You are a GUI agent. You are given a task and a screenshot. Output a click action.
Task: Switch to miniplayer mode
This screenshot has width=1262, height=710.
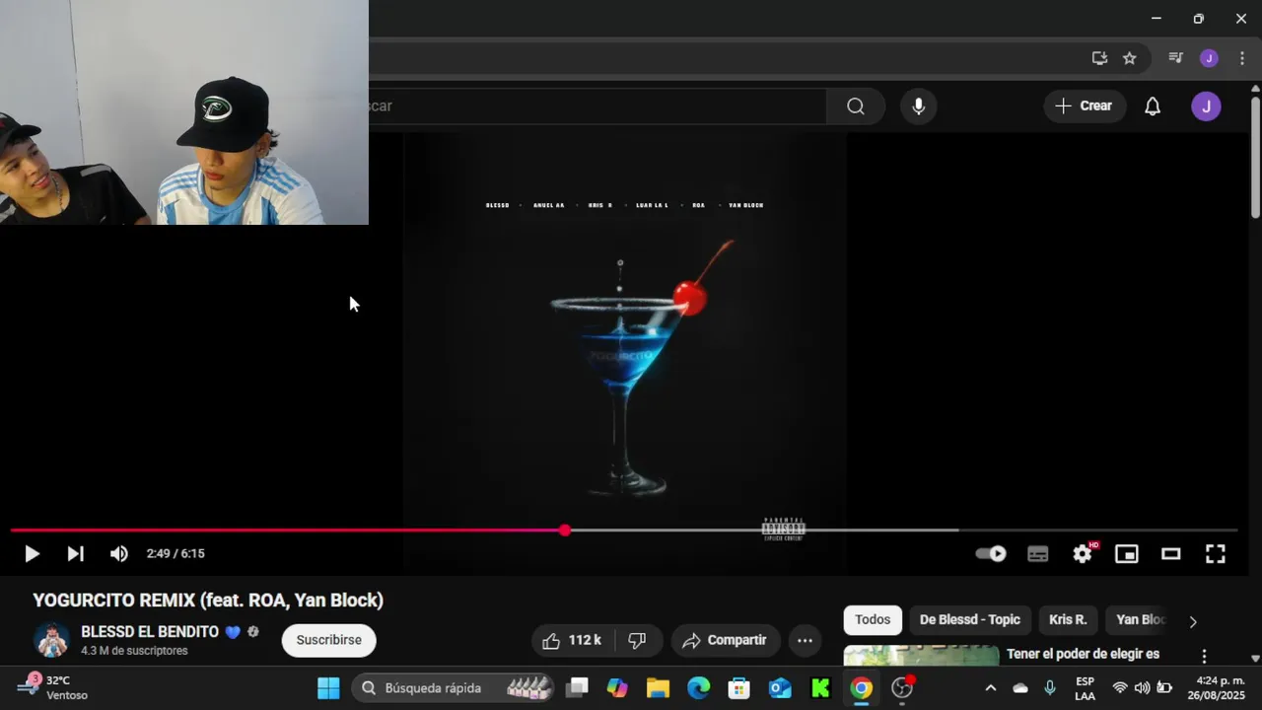coord(1126,554)
